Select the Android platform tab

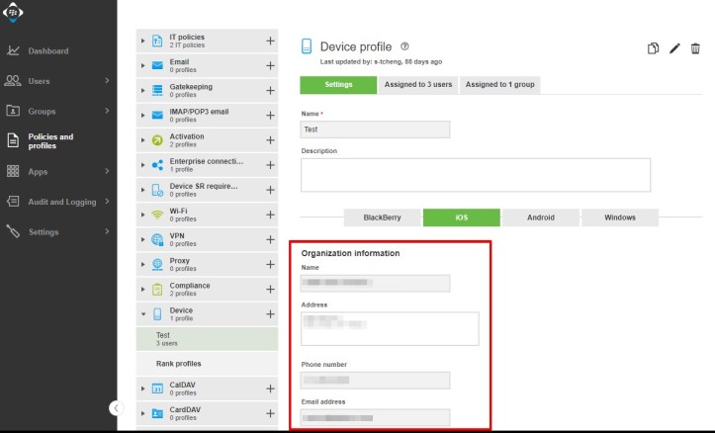[540, 217]
